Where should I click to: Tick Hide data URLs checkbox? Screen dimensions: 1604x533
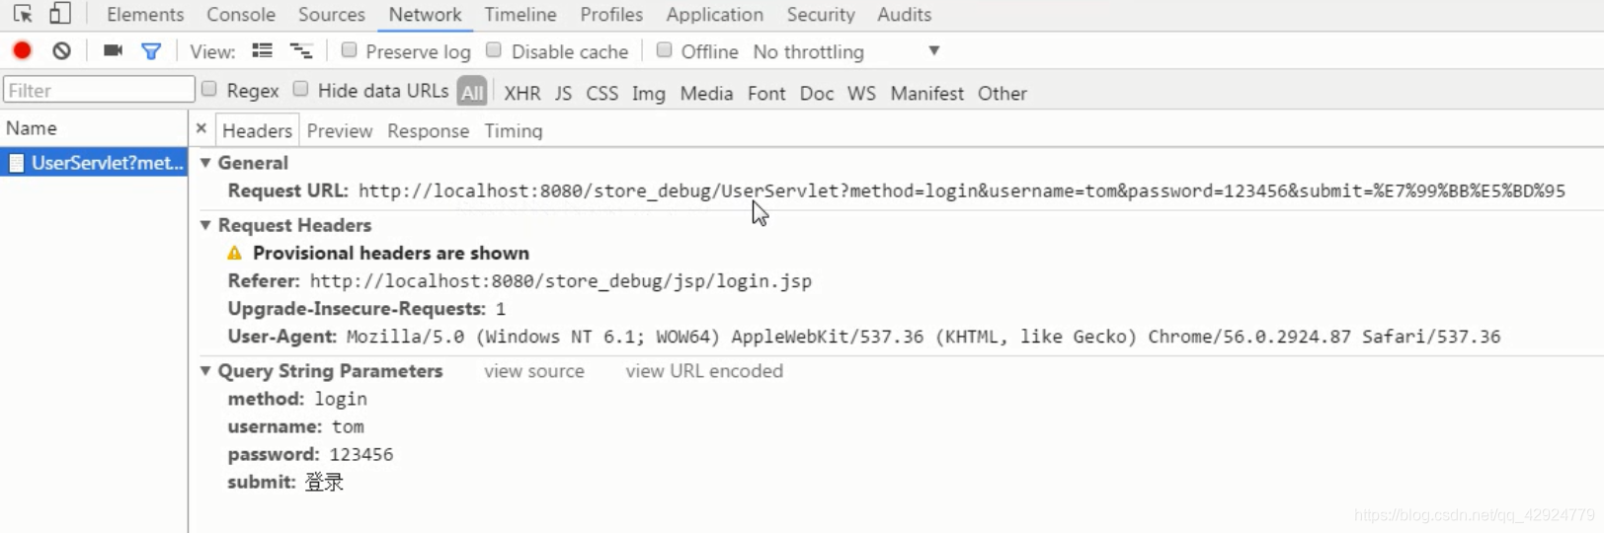coord(300,89)
